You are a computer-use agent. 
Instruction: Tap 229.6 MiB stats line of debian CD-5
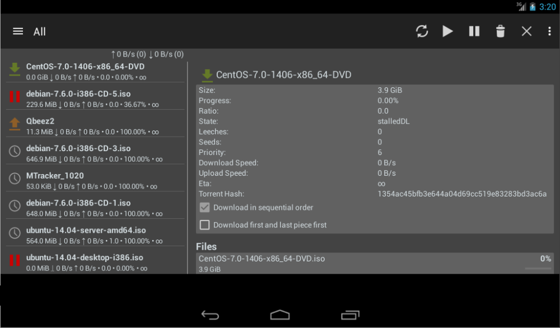point(92,105)
